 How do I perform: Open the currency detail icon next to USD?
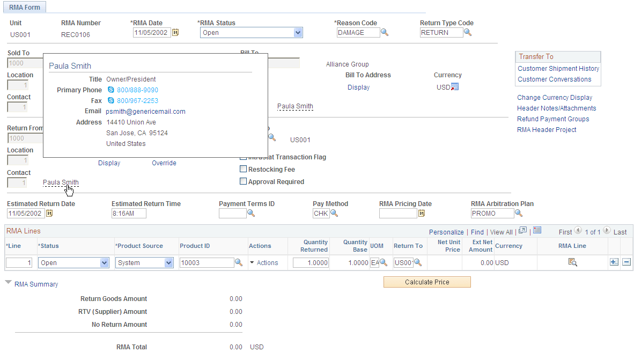coord(454,87)
